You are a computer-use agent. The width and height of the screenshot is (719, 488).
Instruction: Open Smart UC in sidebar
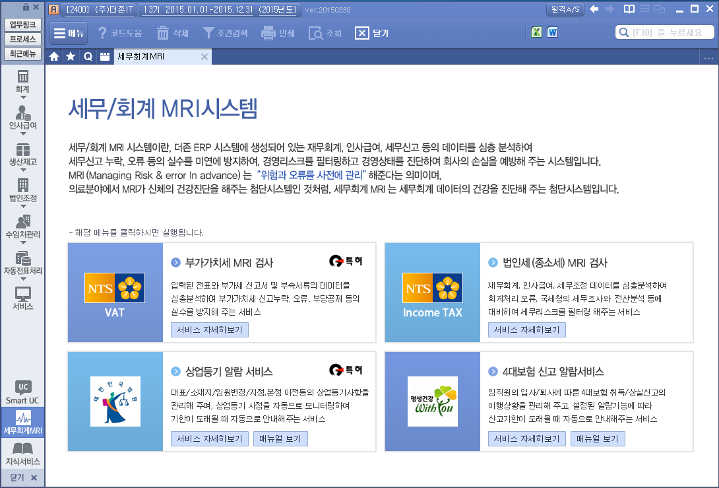(x=22, y=388)
